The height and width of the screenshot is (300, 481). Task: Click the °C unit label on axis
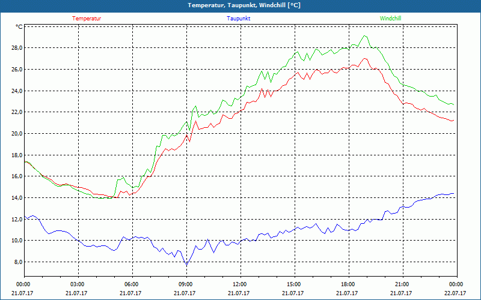click(19, 27)
